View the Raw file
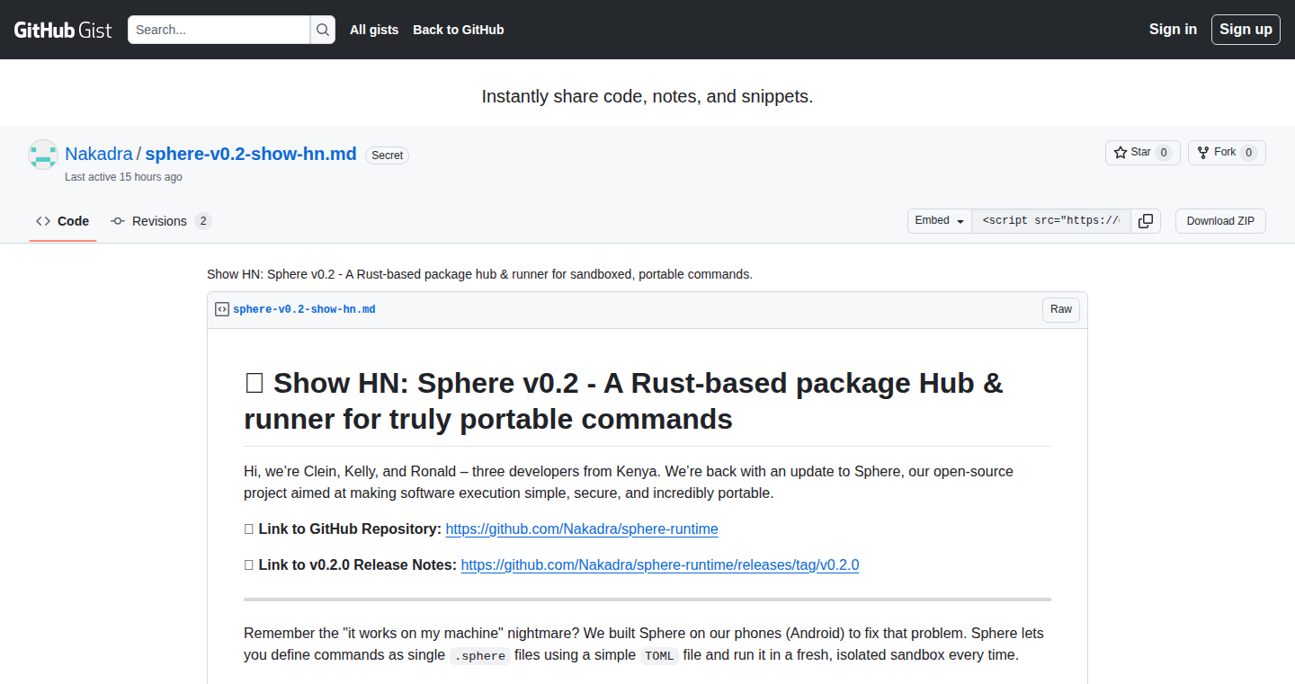1295x684 pixels. (1061, 310)
